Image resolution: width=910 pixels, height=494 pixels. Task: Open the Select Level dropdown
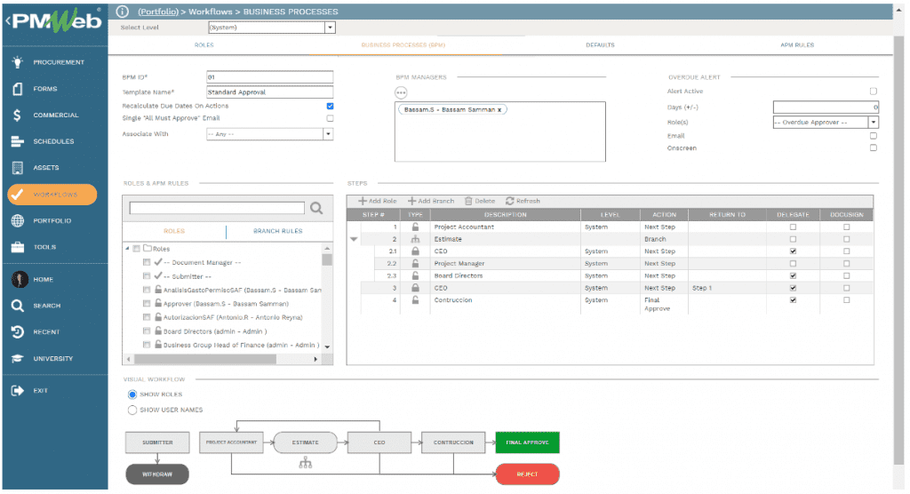pyautogui.click(x=330, y=28)
